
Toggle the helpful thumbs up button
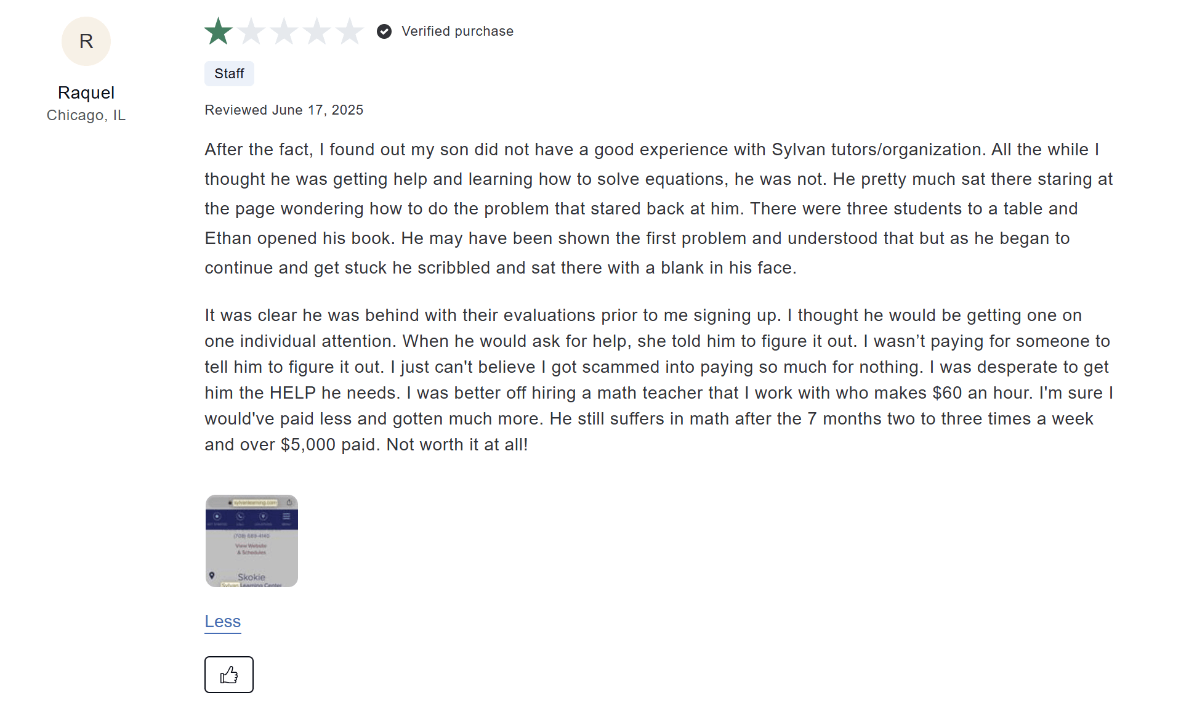point(228,674)
